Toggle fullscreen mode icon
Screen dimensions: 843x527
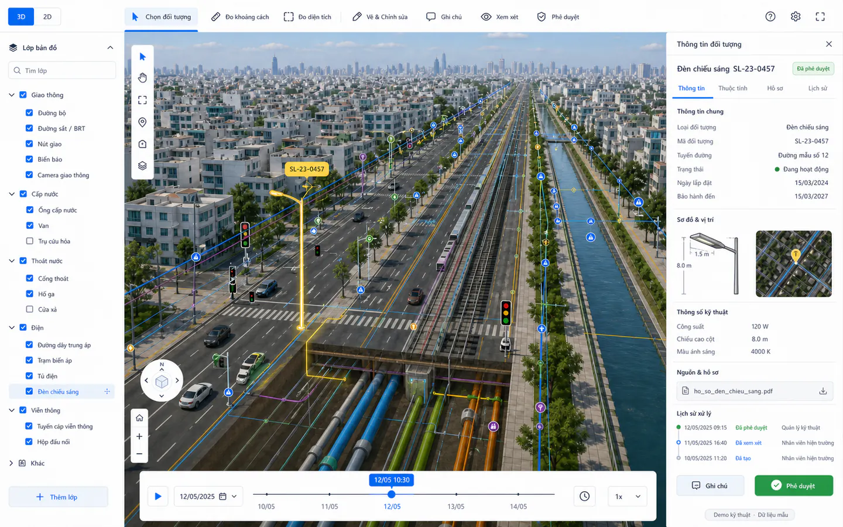(820, 16)
